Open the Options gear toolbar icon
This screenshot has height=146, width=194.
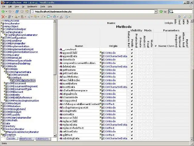67,17
